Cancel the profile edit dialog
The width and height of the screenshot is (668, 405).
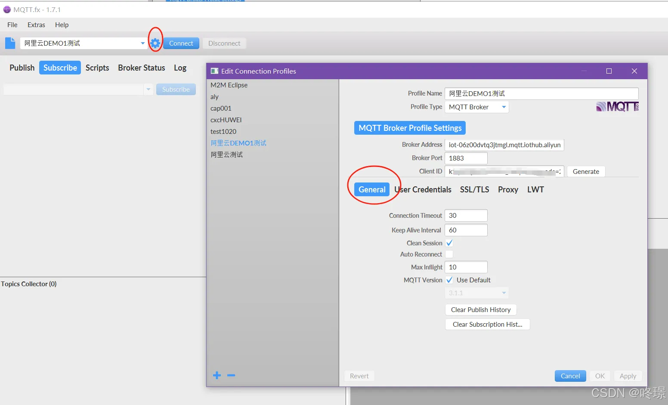(x=570, y=376)
